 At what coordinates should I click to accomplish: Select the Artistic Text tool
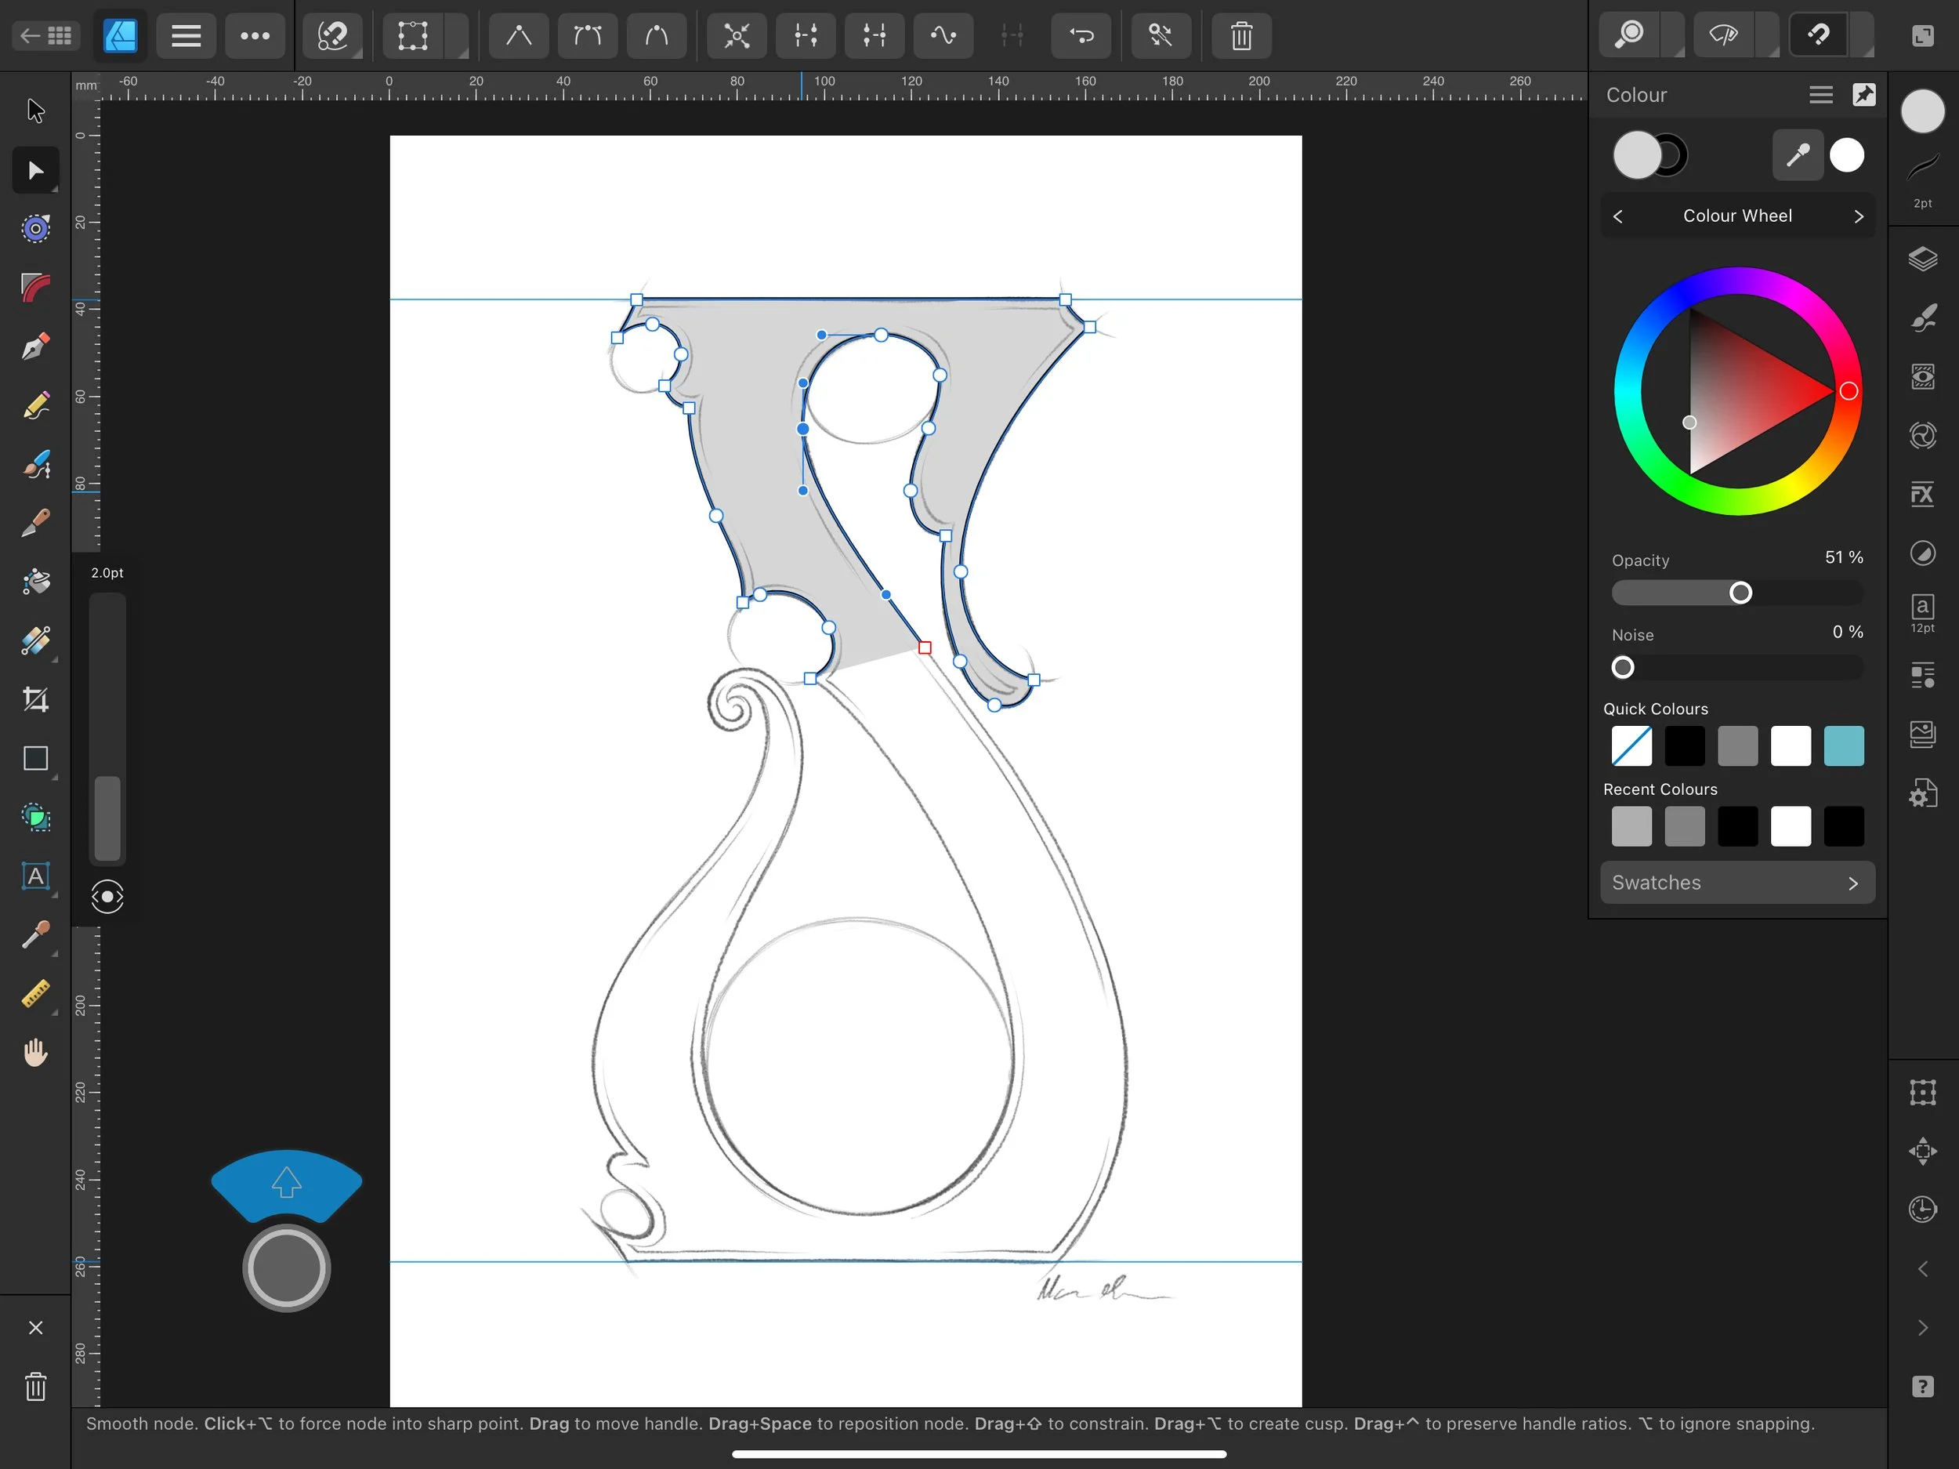pos(35,877)
